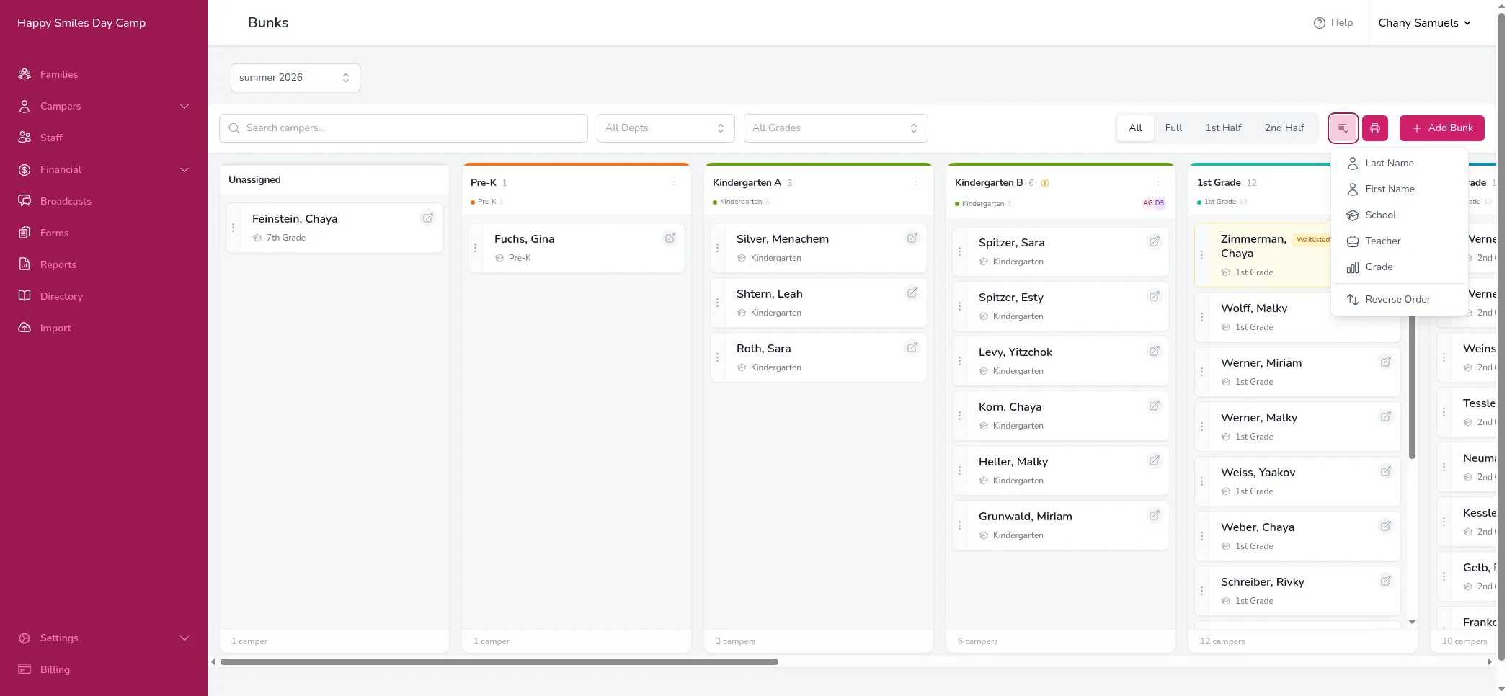Sort by School
This screenshot has width=1507, height=696.
click(1400, 215)
